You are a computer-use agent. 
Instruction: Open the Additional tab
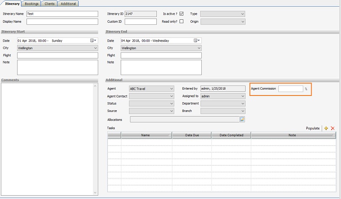[68, 4]
